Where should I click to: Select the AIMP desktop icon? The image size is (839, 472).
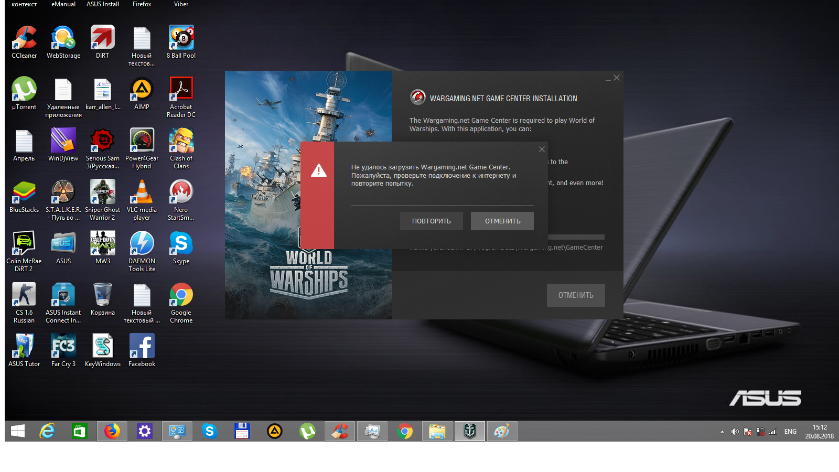(142, 93)
